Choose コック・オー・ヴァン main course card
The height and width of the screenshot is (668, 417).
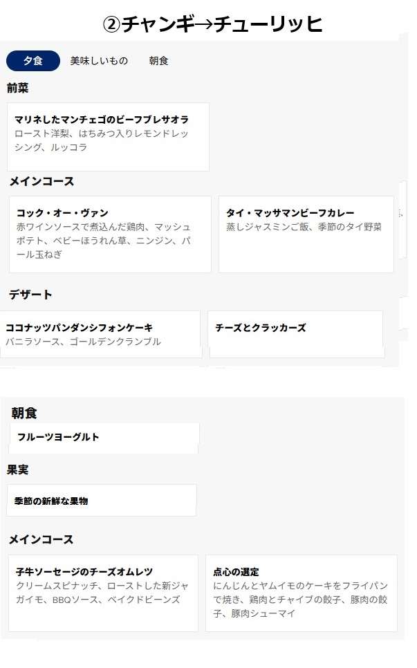click(x=111, y=234)
